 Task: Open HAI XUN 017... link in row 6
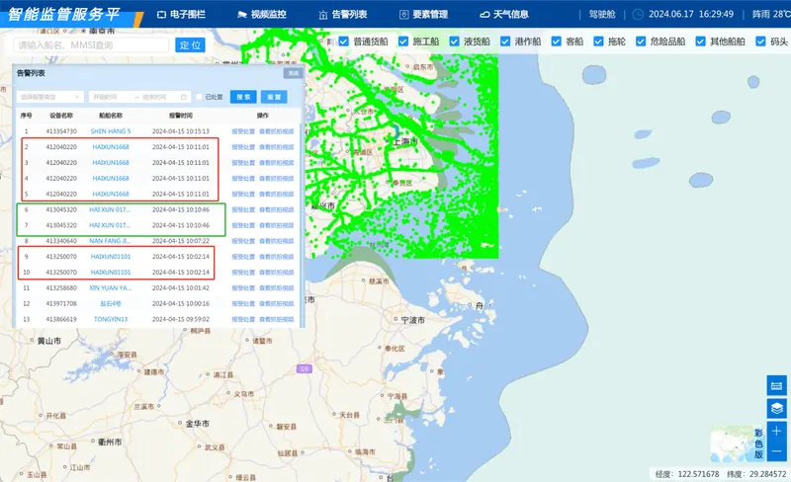click(110, 209)
